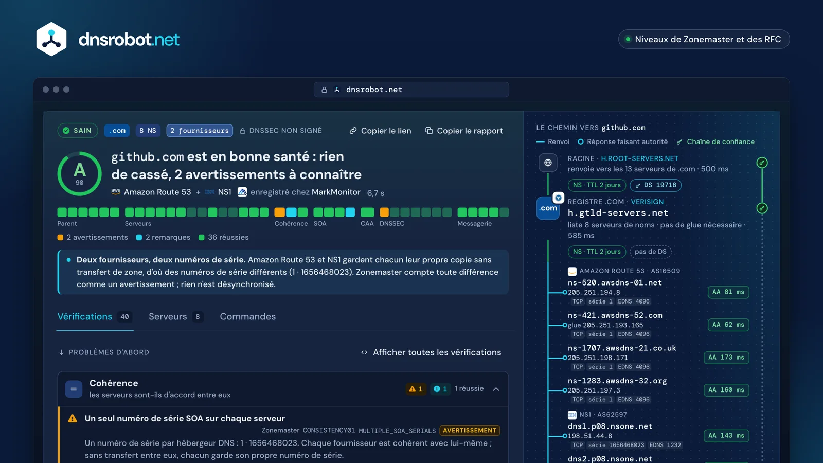The image size is (823, 463).
Task: Click the dnsrobot.net address bar field
Action: [x=411, y=90]
